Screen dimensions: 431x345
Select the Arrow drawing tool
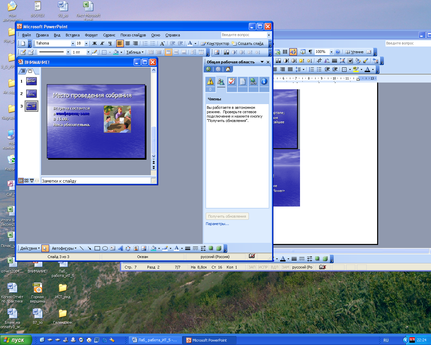(90, 248)
